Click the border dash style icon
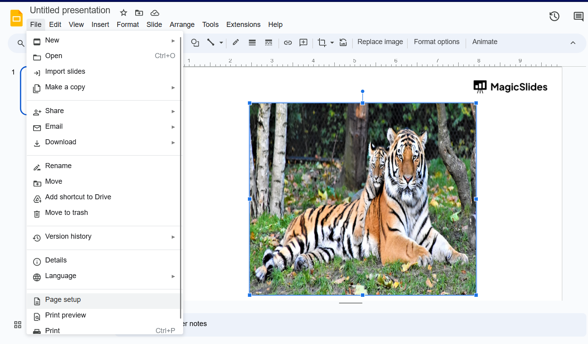Image resolution: width=588 pixels, height=344 pixels. 268,43
